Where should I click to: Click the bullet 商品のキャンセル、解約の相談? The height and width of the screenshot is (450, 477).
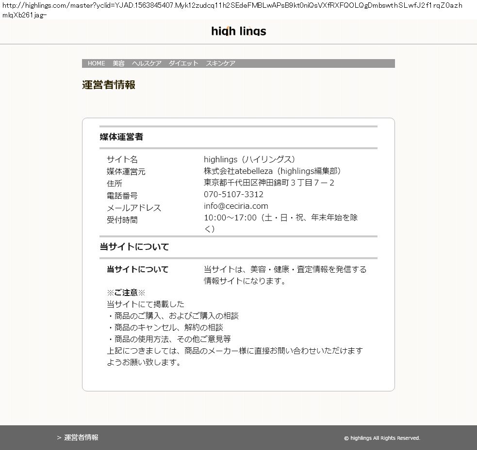pyautogui.click(x=165, y=327)
